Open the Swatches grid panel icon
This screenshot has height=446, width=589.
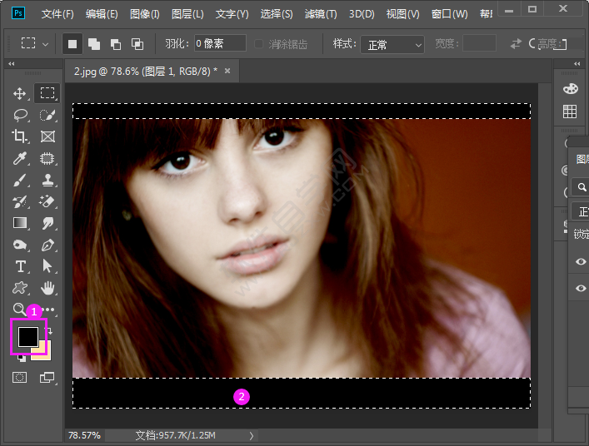(x=570, y=111)
